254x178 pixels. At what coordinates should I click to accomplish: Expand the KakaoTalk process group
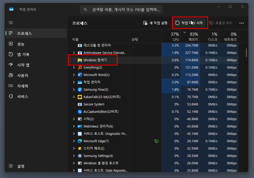(74, 97)
